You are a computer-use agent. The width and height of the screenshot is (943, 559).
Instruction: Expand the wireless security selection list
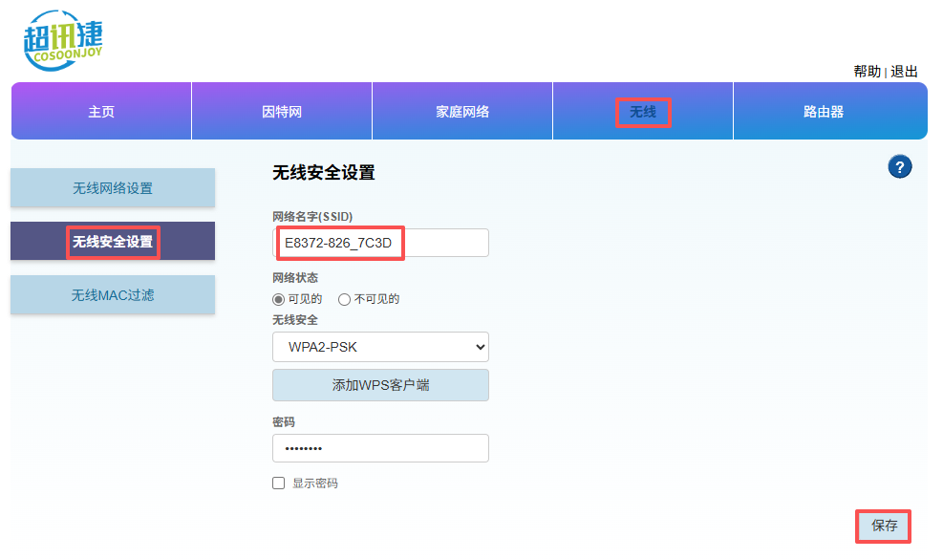tap(380, 346)
